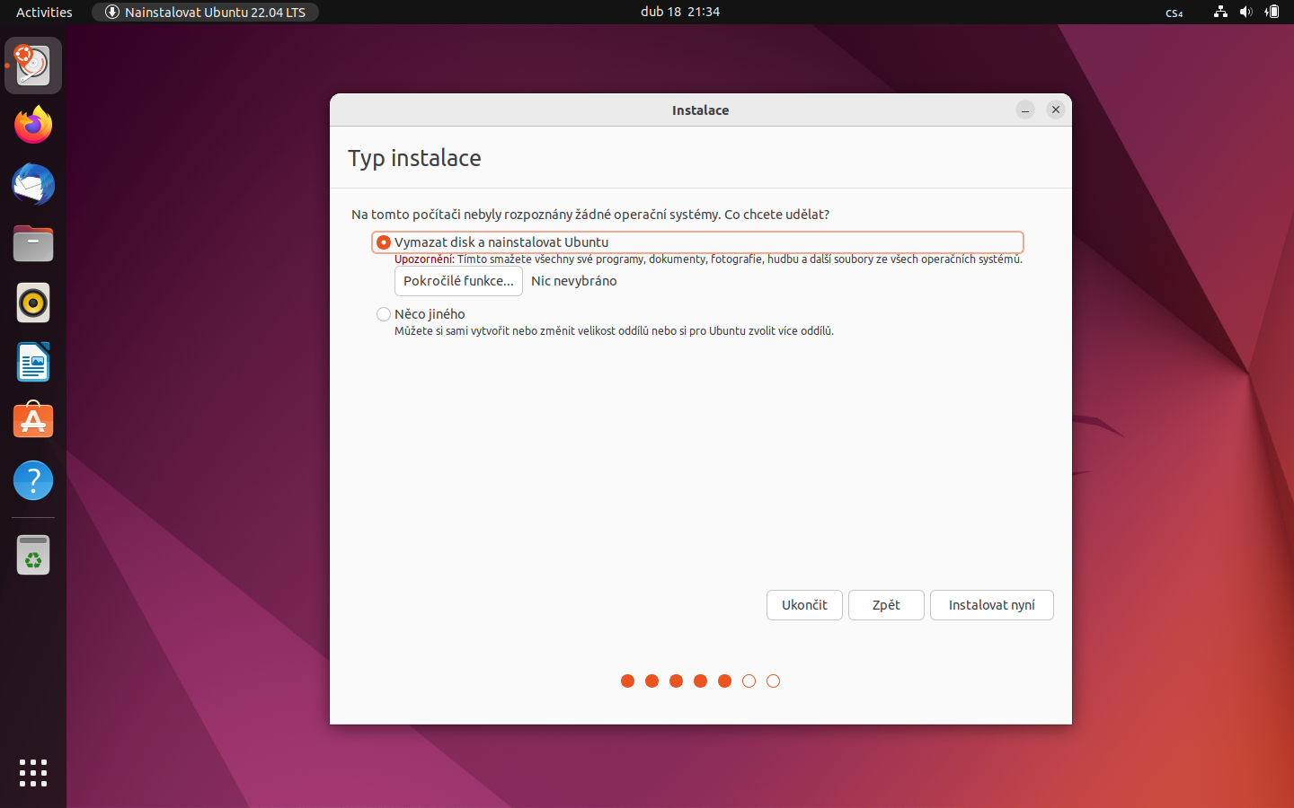Start Rhythmbox music player

pos(32,303)
